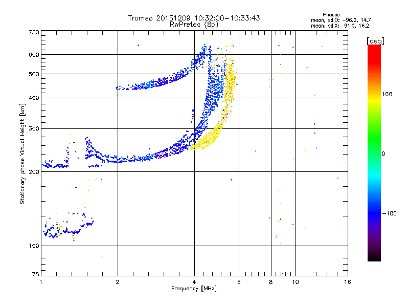Click the '400' height axis tick label
The width and height of the screenshot is (409, 307).
pos(34,98)
